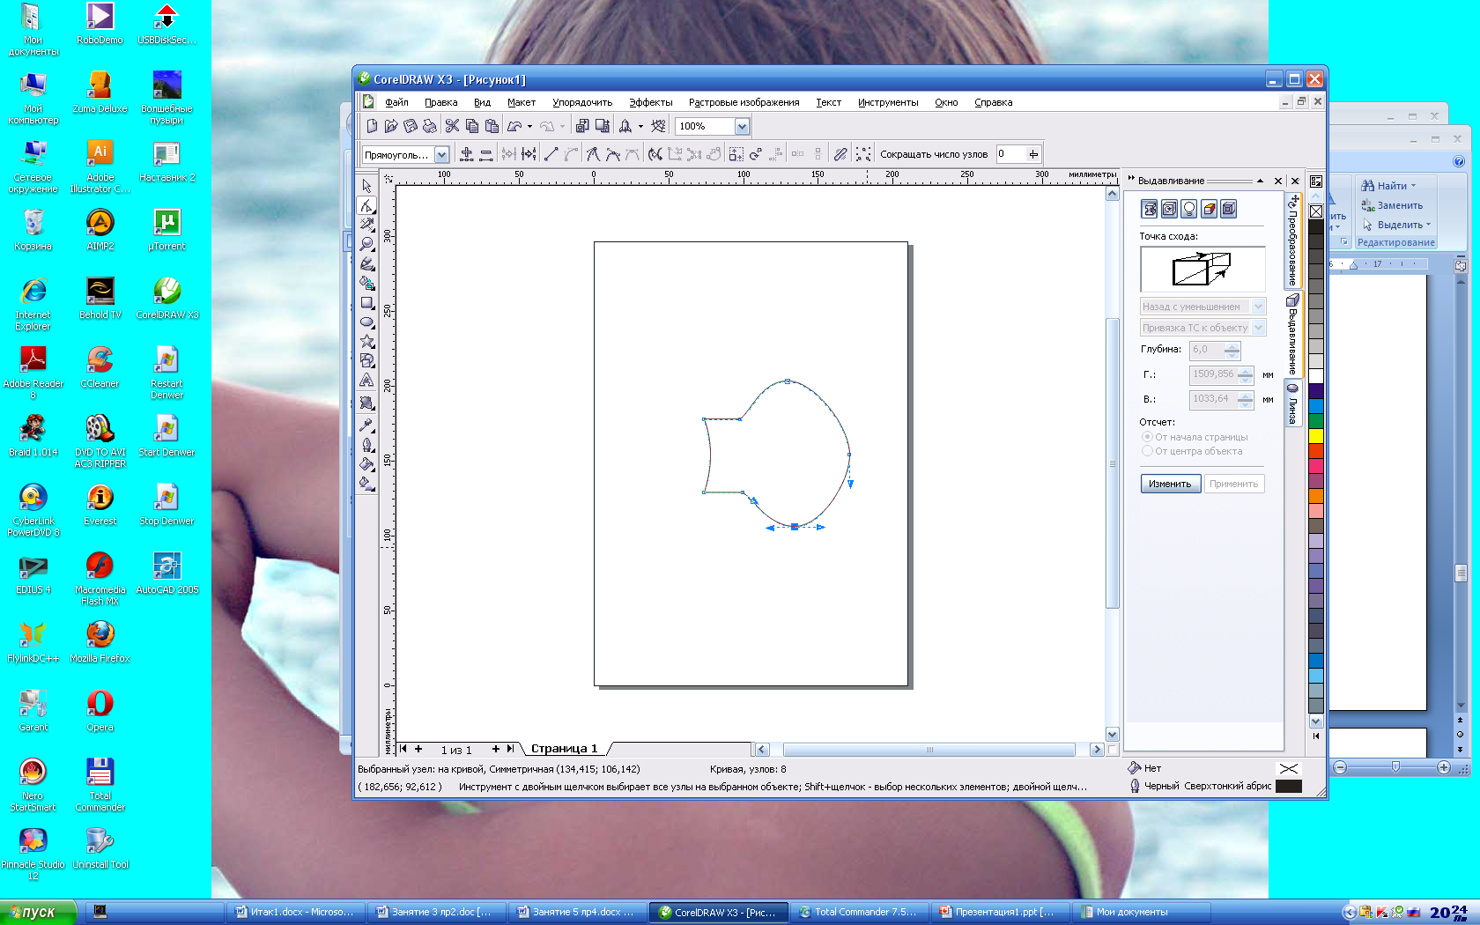Click the Convert curve to line icon
Viewport: 1480px width, 925px height.
(551, 154)
